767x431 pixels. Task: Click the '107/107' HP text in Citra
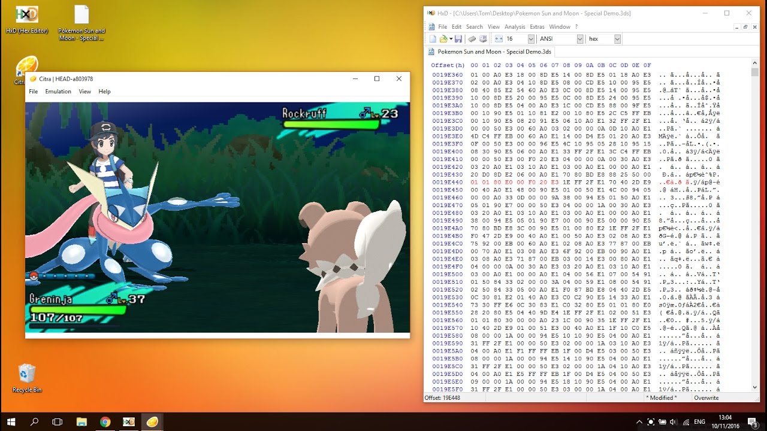pos(56,318)
